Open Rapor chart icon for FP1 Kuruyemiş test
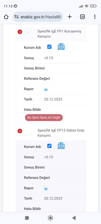This screenshot has width=101, height=224. tap(46, 89)
